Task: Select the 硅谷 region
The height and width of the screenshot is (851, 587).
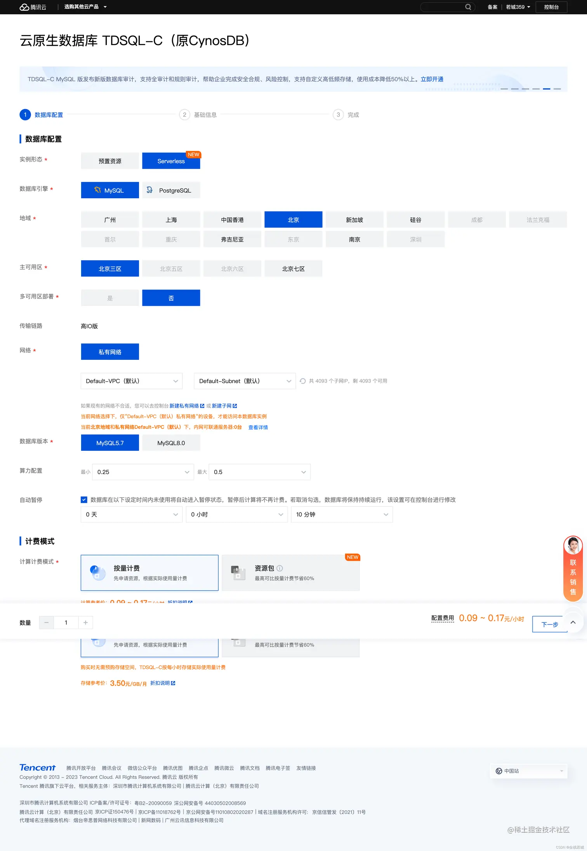Action: coord(415,220)
